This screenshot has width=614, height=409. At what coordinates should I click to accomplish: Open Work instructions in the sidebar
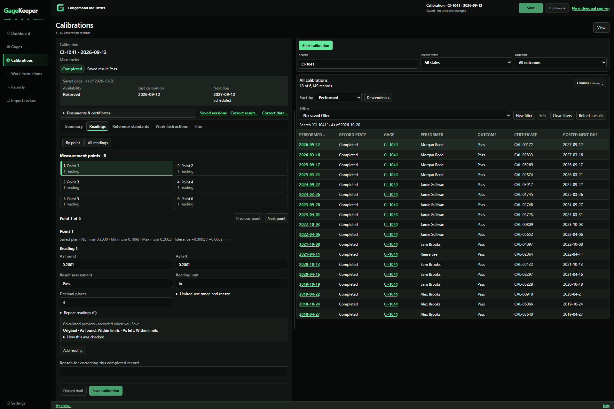(x=26, y=73)
